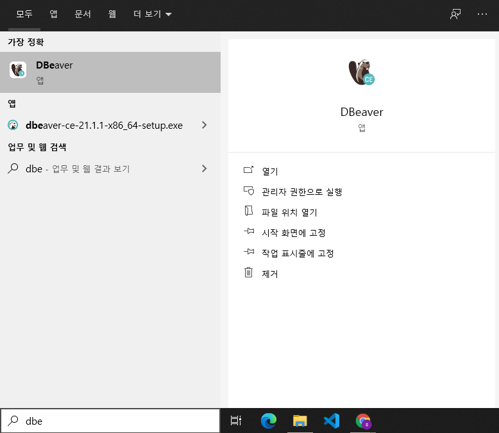The height and width of the screenshot is (433, 499).
Task: Switch to the 앱 tab
Action: 53,14
